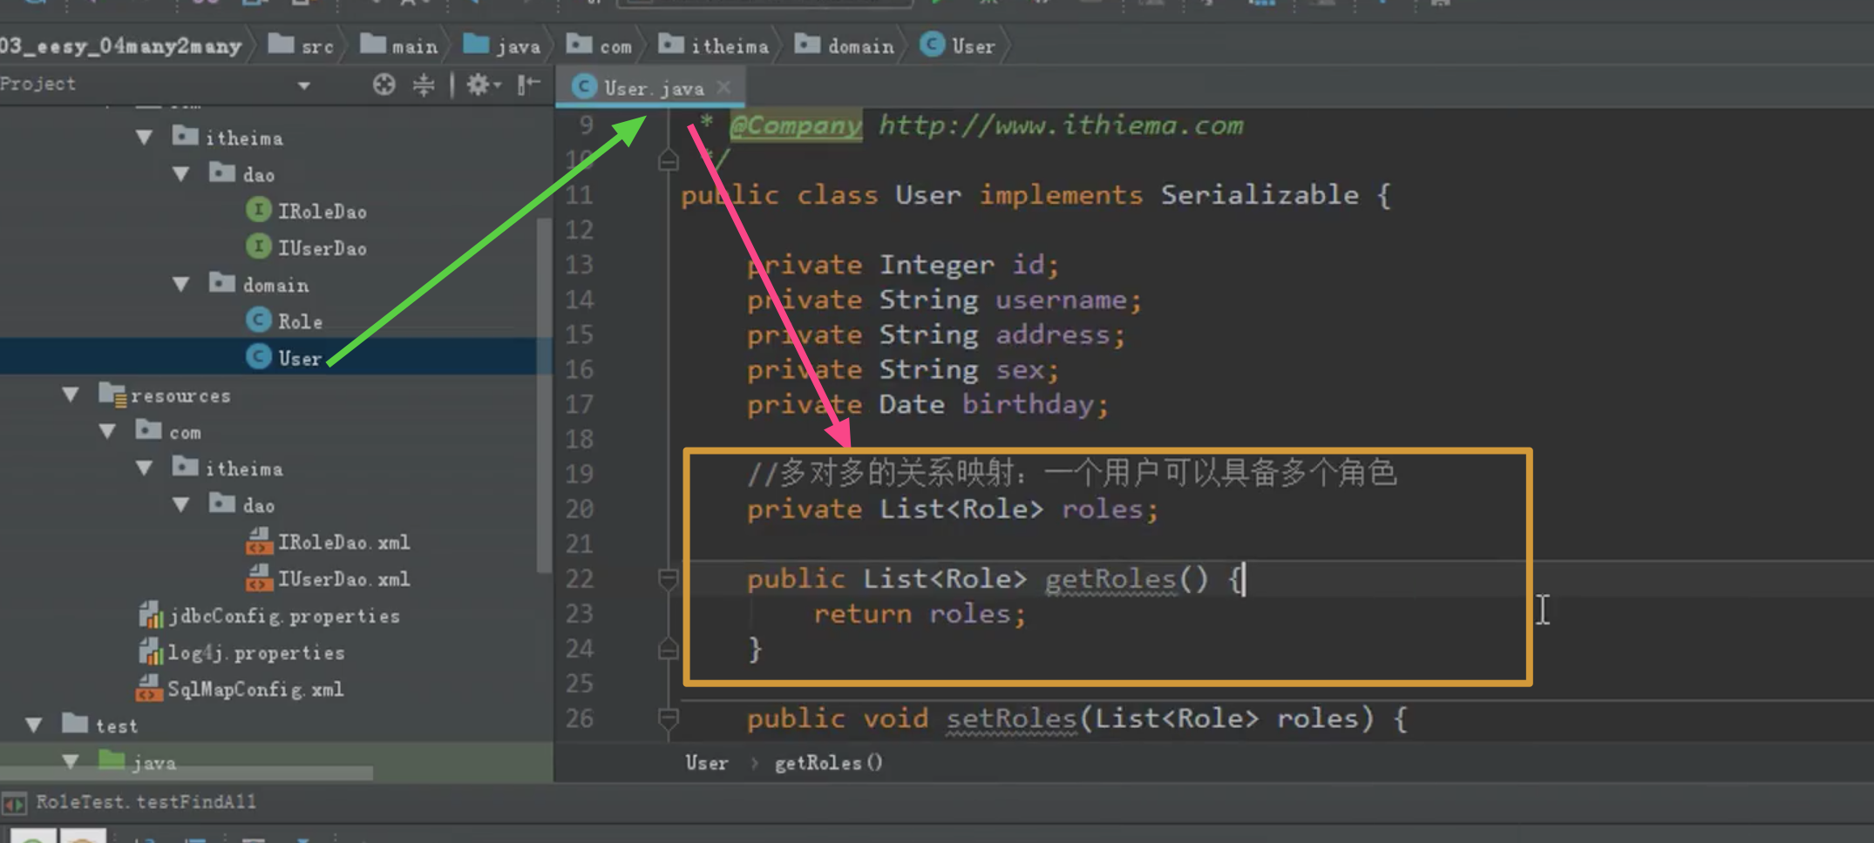Click the IUserDao interface icon
The width and height of the screenshot is (1874, 843).
click(258, 246)
